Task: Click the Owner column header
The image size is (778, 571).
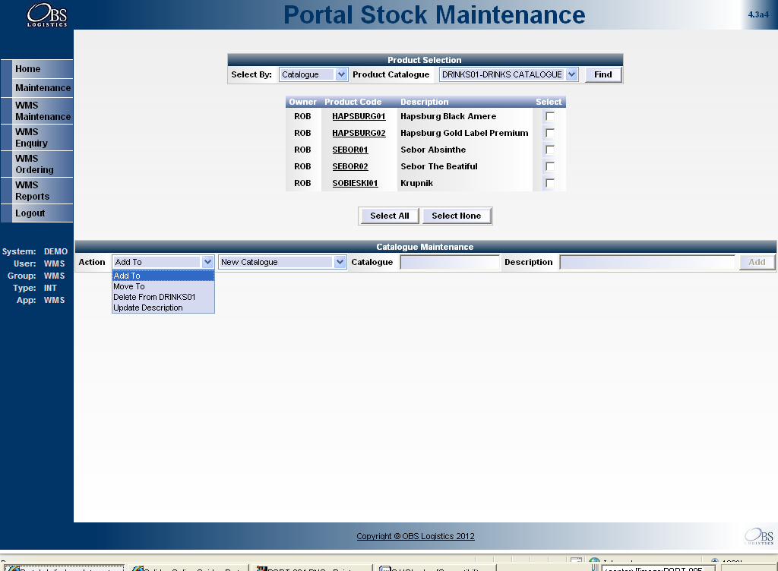Action: 302,102
